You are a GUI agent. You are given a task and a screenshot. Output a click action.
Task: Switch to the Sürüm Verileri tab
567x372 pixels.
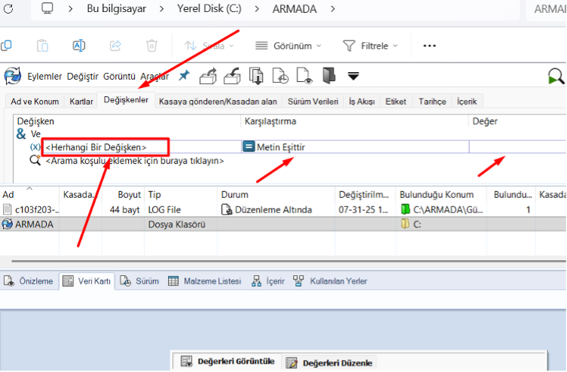pyautogui.click(x=312, y=101)
